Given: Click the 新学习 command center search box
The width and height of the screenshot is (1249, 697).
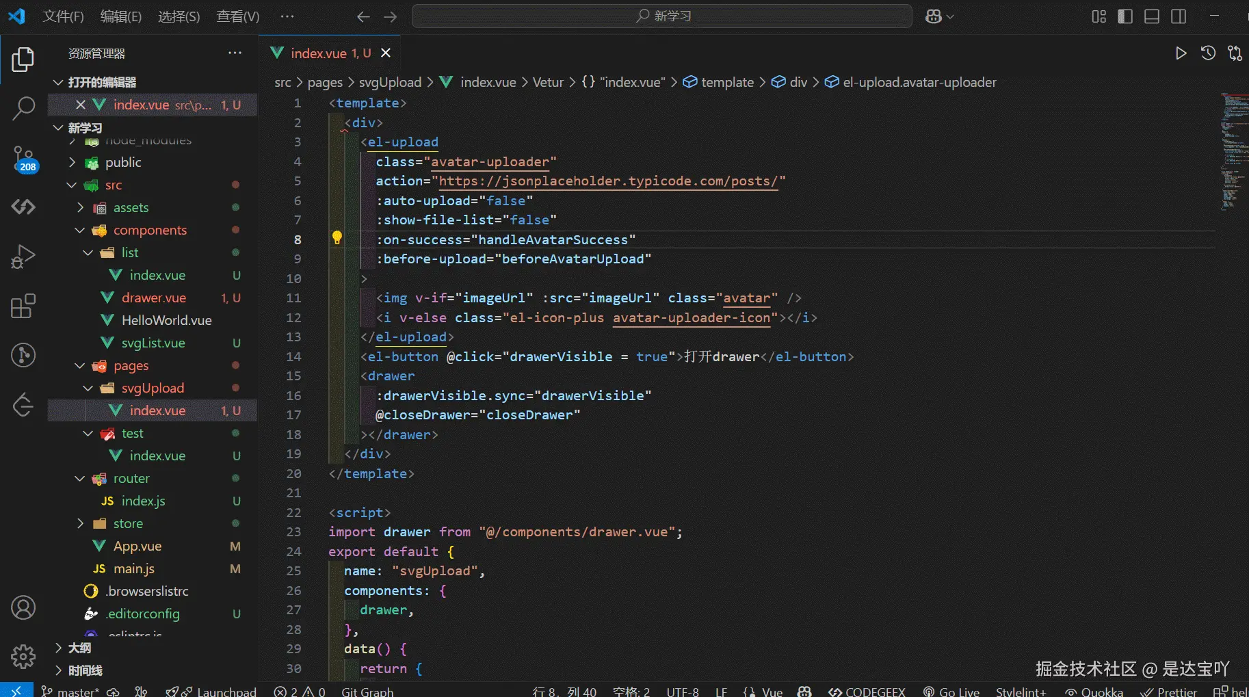Looking at the screenshot, I should point(662,16).
